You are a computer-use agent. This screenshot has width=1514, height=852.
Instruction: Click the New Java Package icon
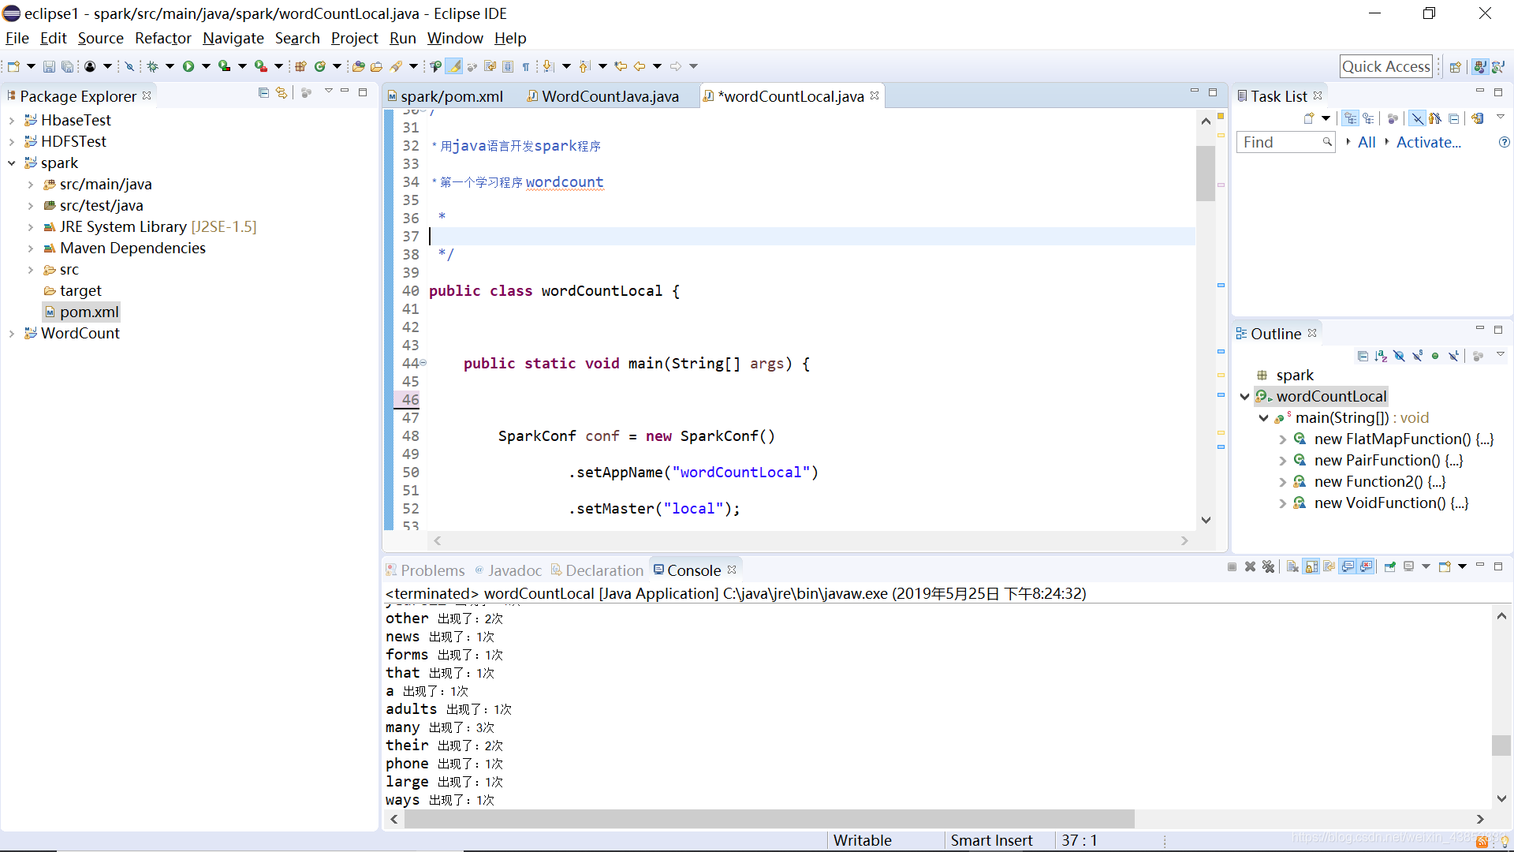coord(300,67)
